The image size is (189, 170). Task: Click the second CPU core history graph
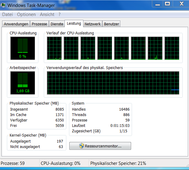tap(71, 48)
